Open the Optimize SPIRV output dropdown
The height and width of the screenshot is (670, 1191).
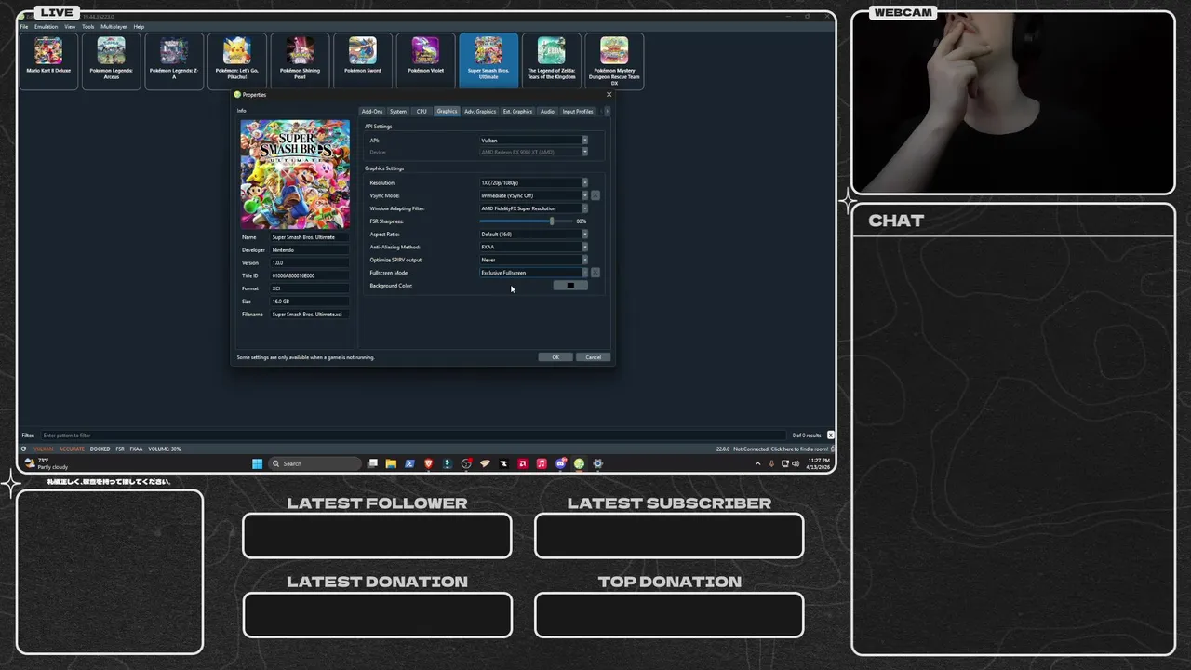[533, 260]
